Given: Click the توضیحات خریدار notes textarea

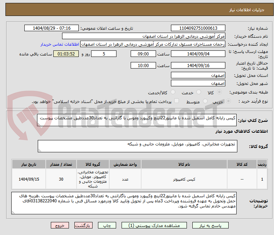Looking at the screenshot, I should tap(124, 203).
